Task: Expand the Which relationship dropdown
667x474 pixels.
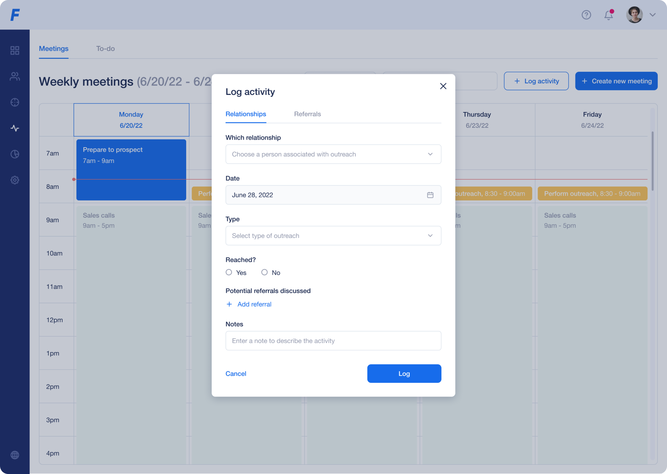Action: click(x=333, y=154)
